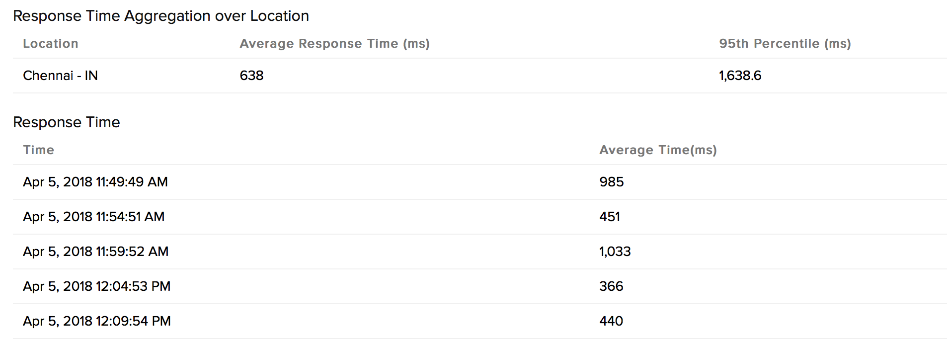Click the Average Time(ms) column header

coord(658,150)
